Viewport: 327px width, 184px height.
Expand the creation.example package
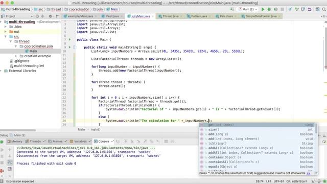pos(16,56)
